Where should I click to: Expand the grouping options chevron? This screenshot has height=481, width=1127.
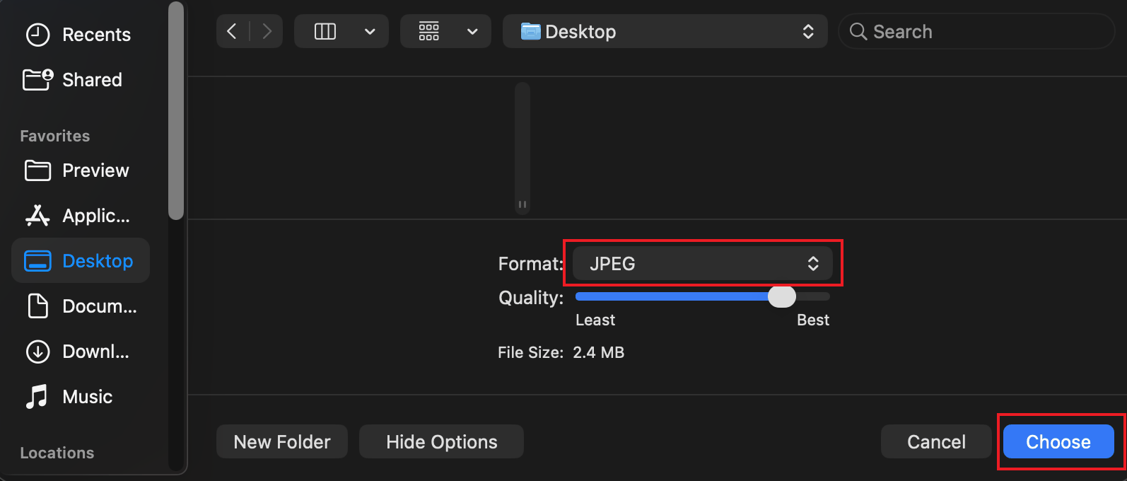tap(472, 31)
